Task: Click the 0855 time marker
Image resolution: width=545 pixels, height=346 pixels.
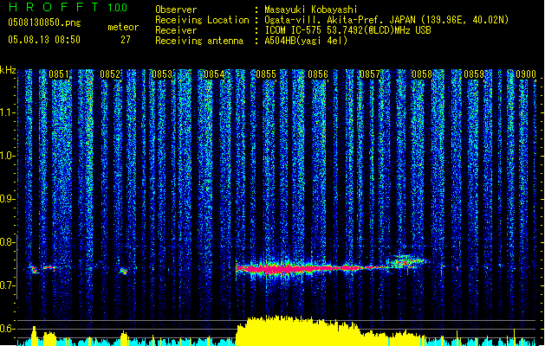Action: click(x=266, y=74)
